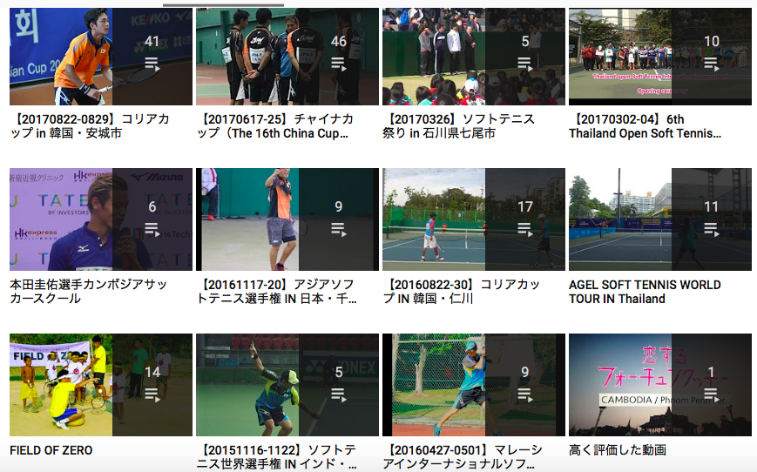Viewport: 757px width, 472px height.
Task: Open AGEL SOFT TENNIS WORLD TOUR title
Action: [645, 292]
